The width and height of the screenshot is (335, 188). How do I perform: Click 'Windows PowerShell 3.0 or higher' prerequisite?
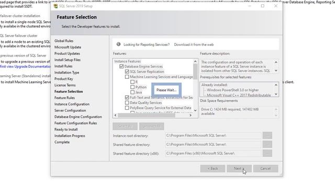[x=232, y=90]
